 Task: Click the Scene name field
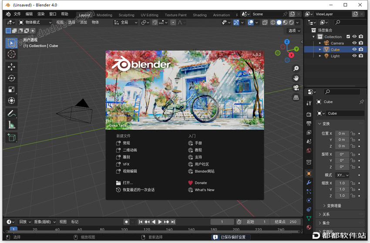[267, 14]
